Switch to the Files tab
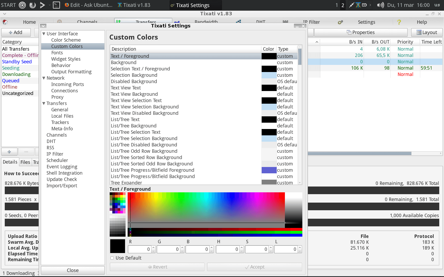Screen dimensions: 444x277 (25, 162)
